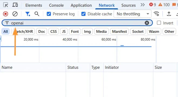Sort requests by Type column
Image resolution: width=178 pixels, height=97 pixels.
(97, 67)
